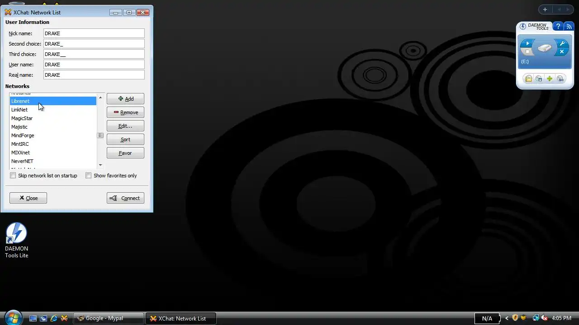Launch XChat from quick launch bar
The image size is (579, 325).
pos(64,318)
